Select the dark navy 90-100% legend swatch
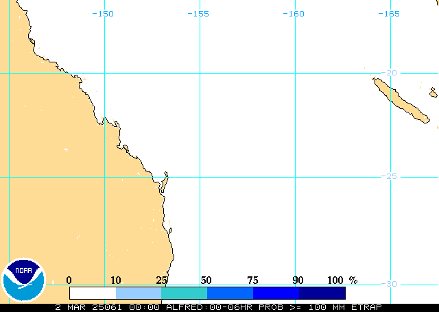Screen dimensions: 439x312 (x=322, y=293)
